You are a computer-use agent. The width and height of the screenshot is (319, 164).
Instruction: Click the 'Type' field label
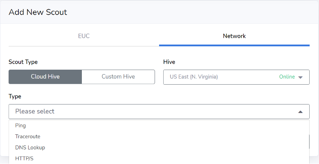point(15,96)
